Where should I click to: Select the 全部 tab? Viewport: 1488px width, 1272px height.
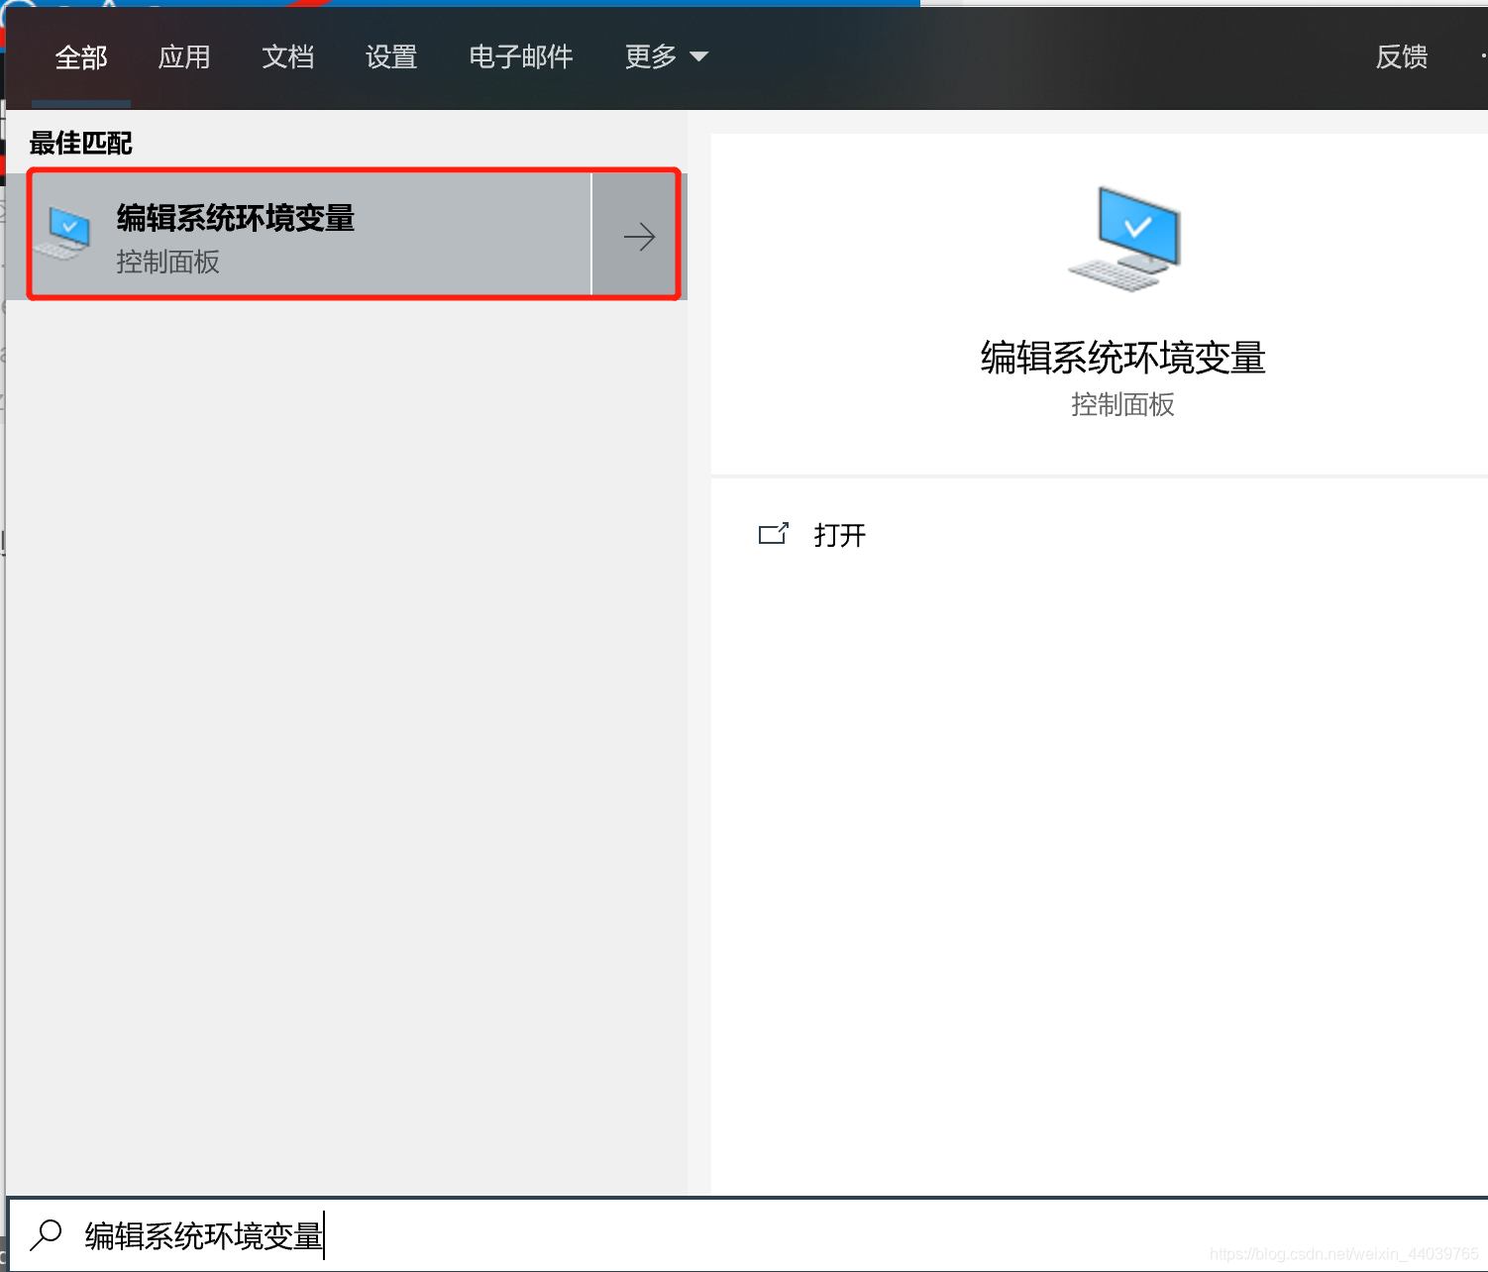[81, 56]
